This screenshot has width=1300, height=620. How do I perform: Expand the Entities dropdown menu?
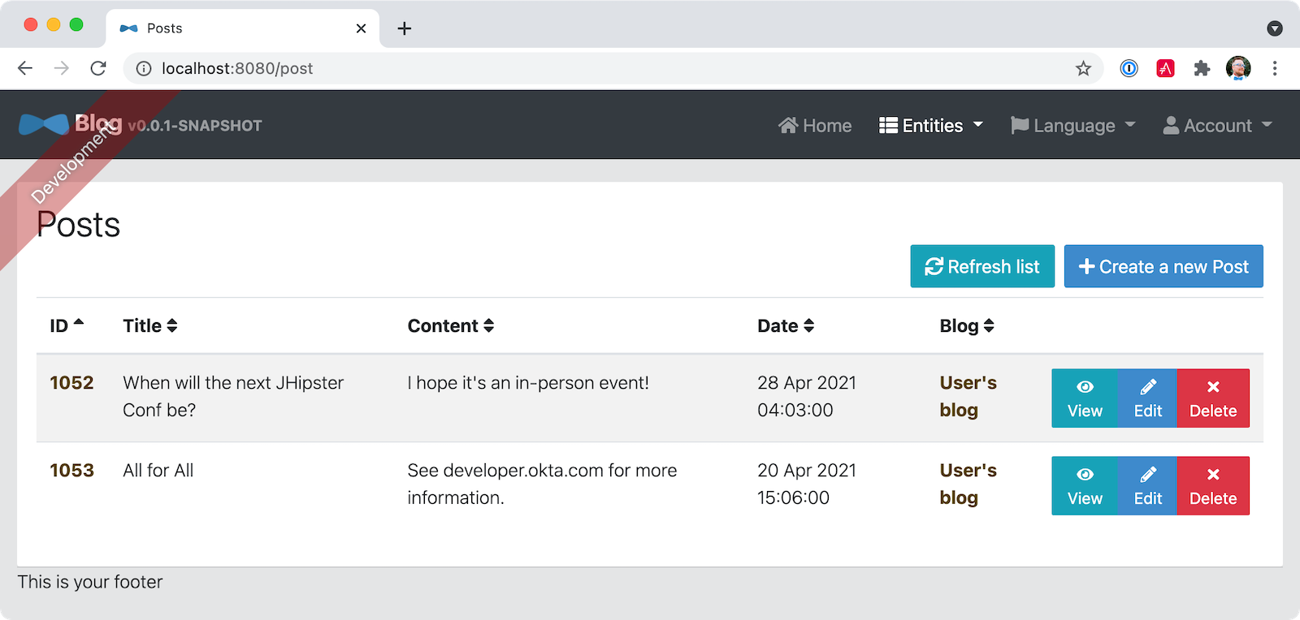(x=931, y=126)
